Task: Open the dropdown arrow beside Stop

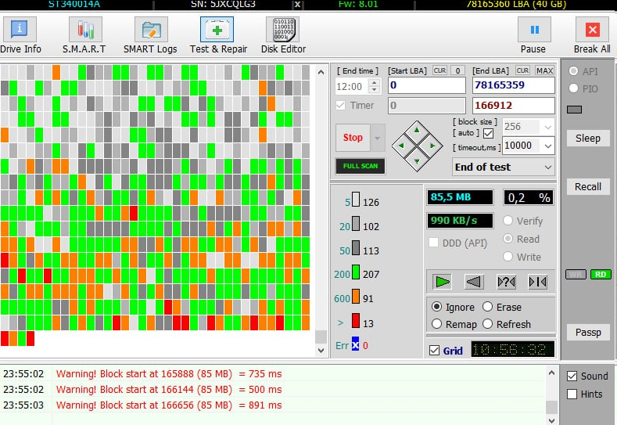Action: coord(378,138)
